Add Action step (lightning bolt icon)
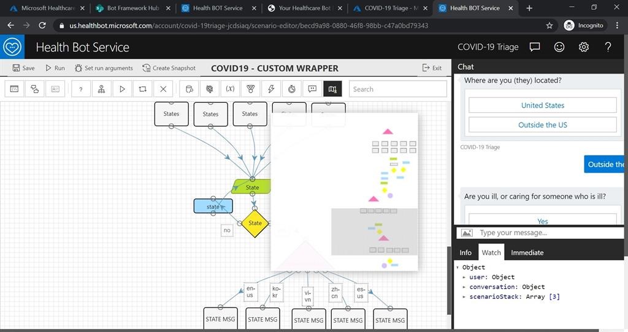The width and height of the screenshot is (628, 332). [271, 89]
